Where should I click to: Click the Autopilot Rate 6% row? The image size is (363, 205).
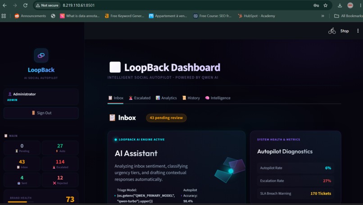click(295, 168)
